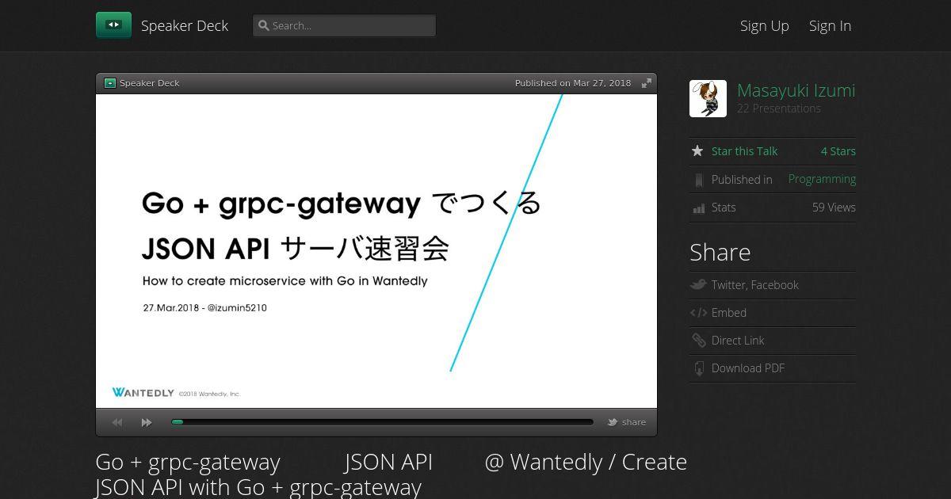
Task: Click the share label in player bar
Action: tap(634, 422)
